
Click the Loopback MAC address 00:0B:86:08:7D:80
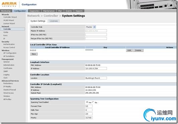pyautogui.click(x=93, y=65)
